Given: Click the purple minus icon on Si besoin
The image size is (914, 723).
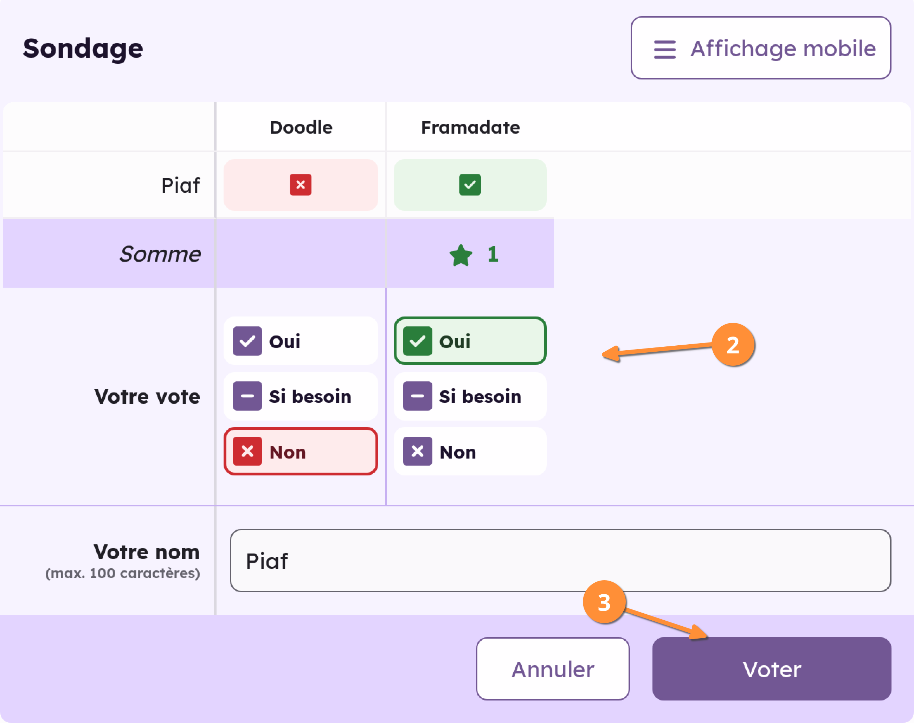Looking at the screenshot, I should [247, 396].
